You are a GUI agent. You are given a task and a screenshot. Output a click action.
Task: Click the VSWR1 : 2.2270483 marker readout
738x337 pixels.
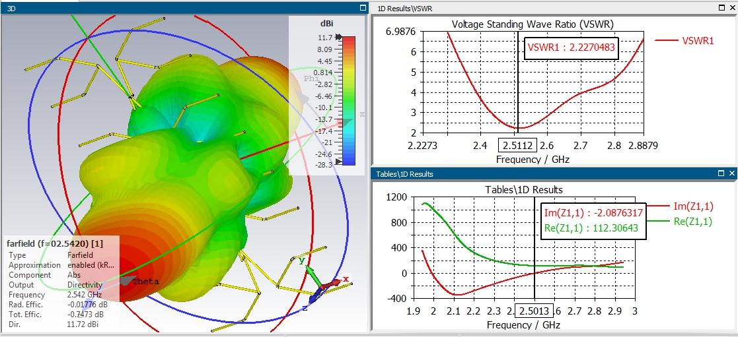[571, 47]
